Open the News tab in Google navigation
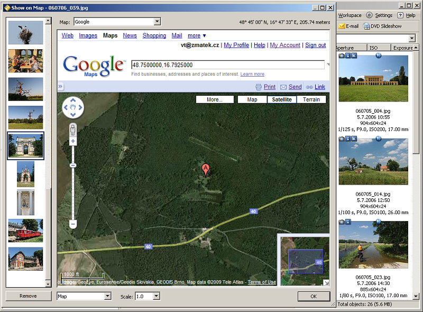 (130, 35)
